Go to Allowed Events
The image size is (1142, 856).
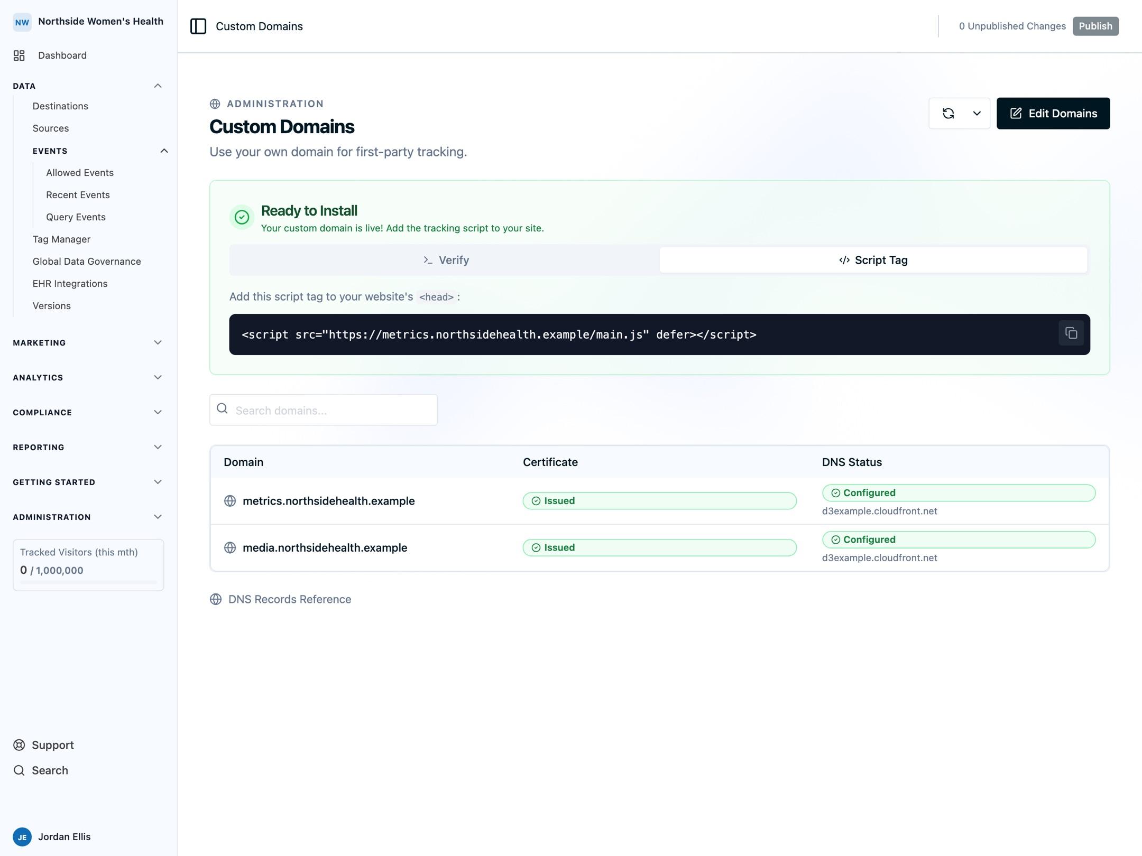[80, 173]
